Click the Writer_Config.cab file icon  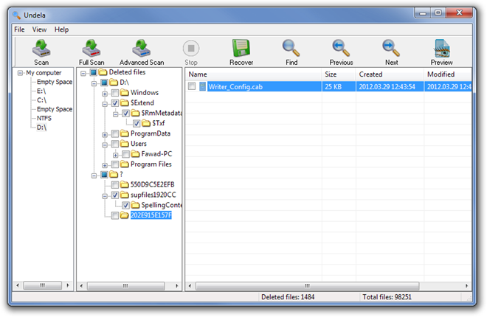click(202, 86)
